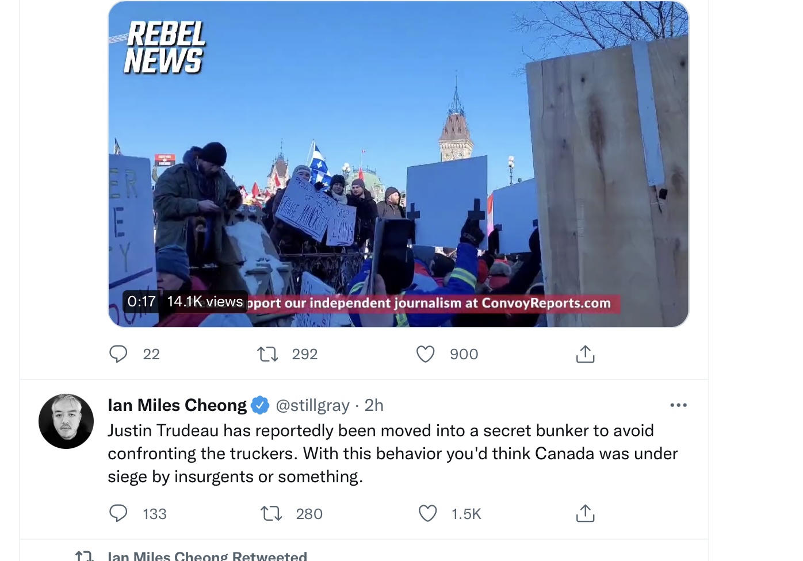Reply to the Rebel News video tweet

118,353
